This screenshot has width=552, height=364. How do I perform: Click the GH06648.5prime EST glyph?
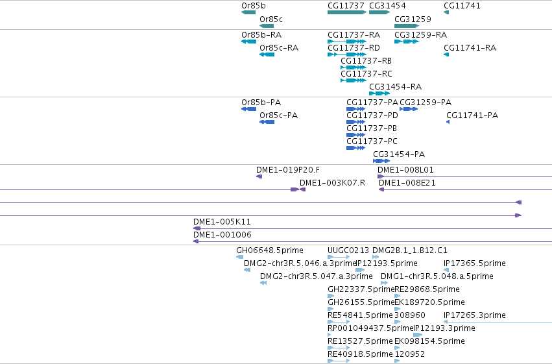click(x=240, y=257)
